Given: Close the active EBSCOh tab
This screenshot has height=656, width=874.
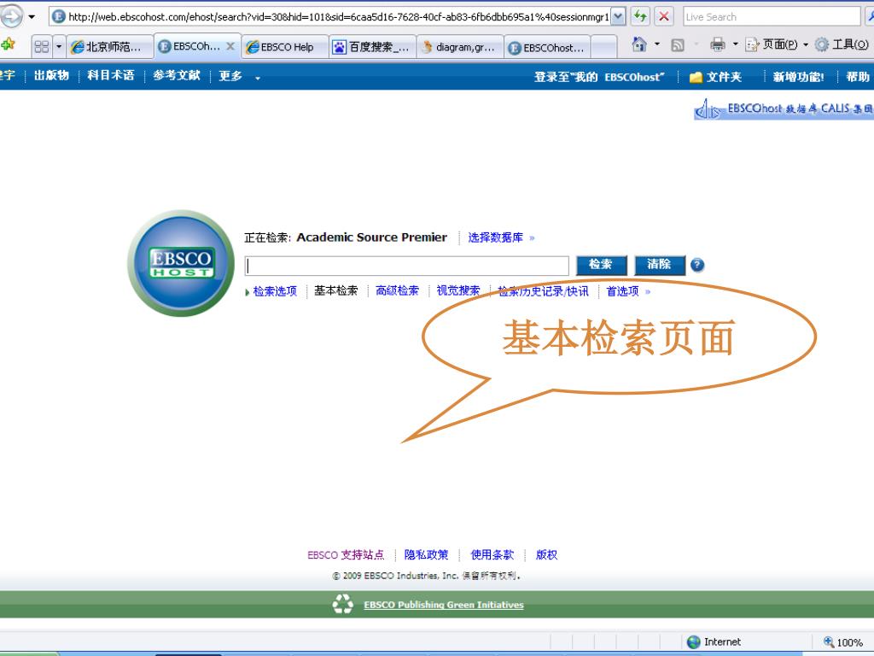Looking at the screenshot, I should pyautogui.click(x=230, y=46).
